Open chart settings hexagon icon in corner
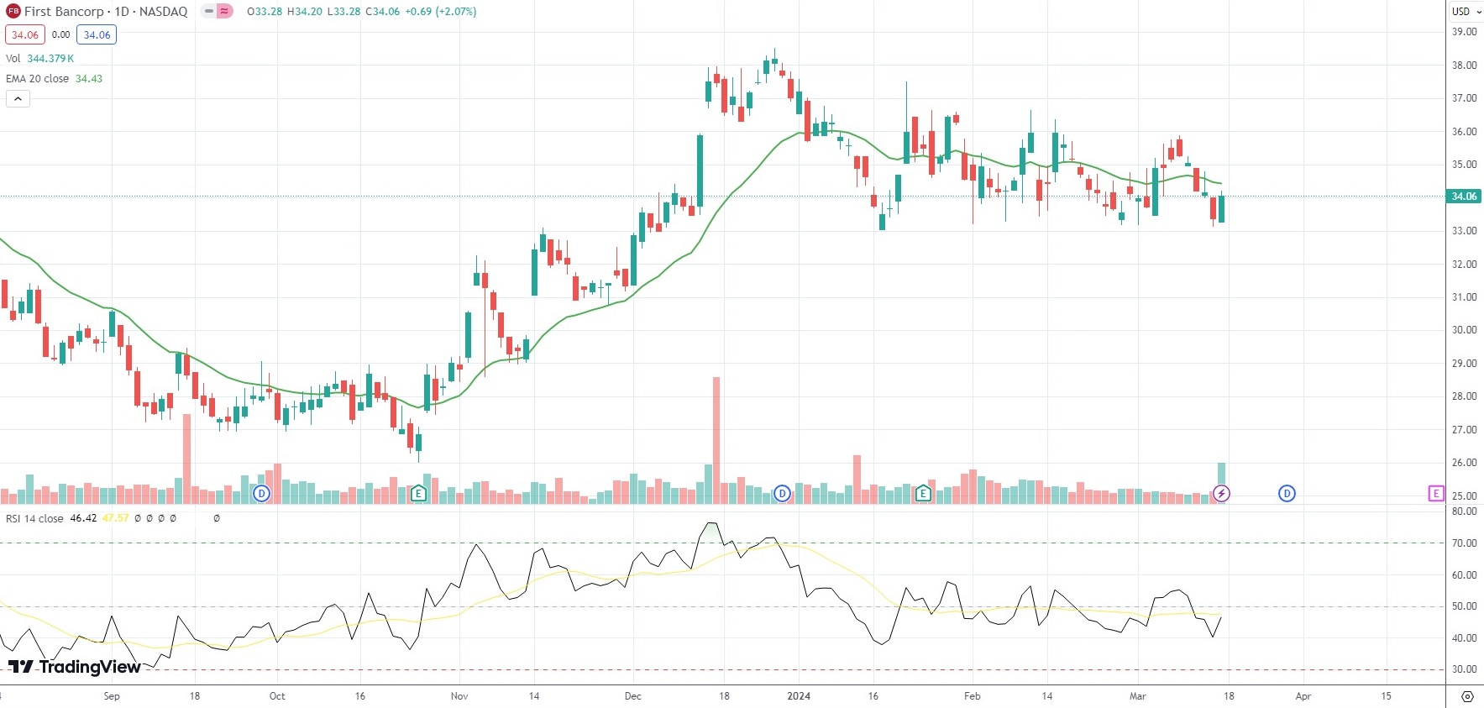Viewport: 1484px width, 708px height. coord(1467,696)
